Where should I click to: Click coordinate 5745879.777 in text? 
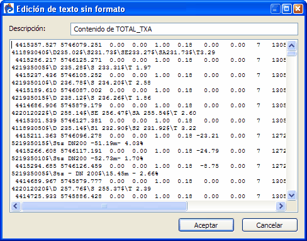coord(81,181)
